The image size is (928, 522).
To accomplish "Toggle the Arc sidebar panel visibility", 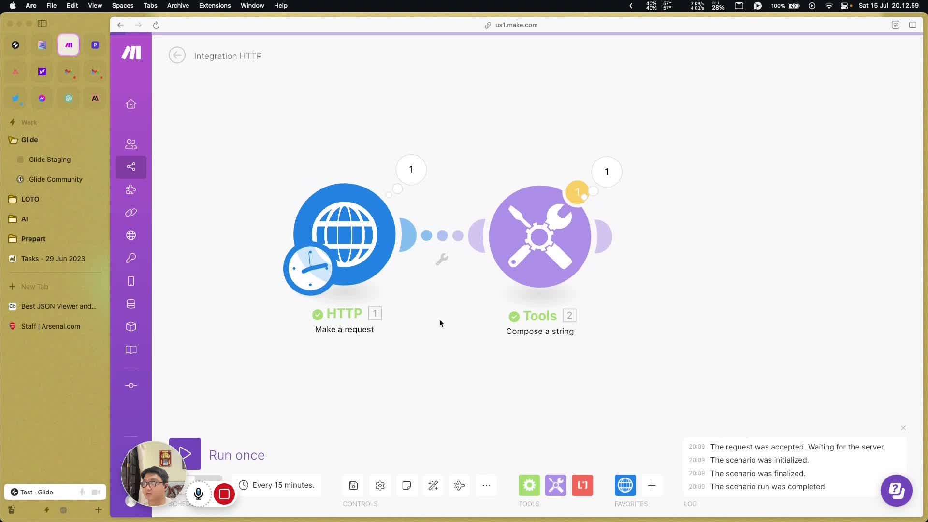I will point(43,24).
